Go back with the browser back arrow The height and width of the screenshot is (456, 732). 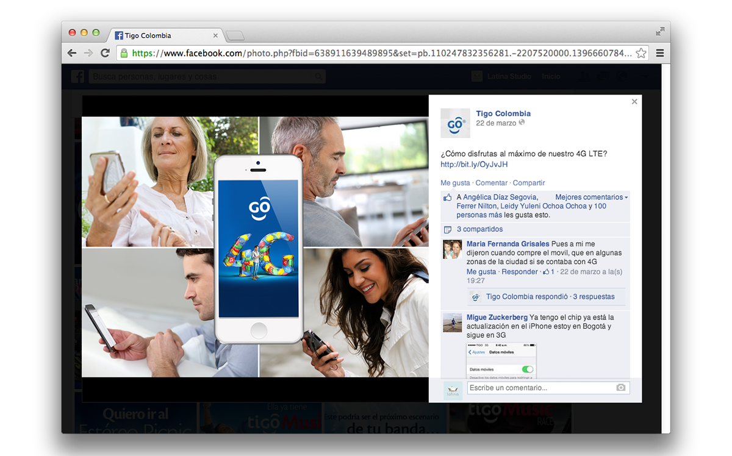pyautogui.click(x=72, y=53)
